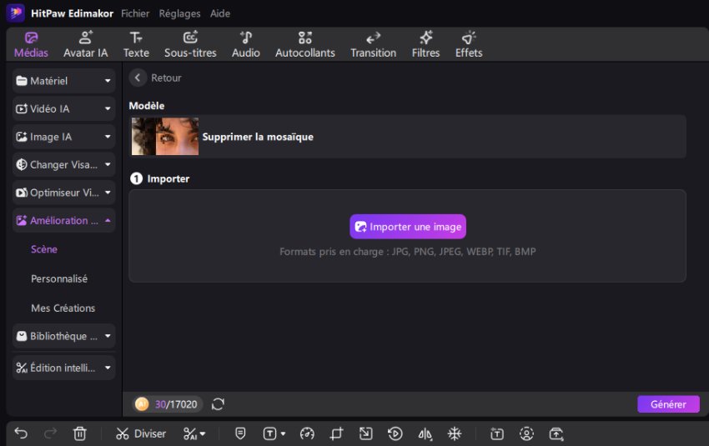The image size is (709, 446).
Task: Refresh the credits count
Action: coord(218,404)
